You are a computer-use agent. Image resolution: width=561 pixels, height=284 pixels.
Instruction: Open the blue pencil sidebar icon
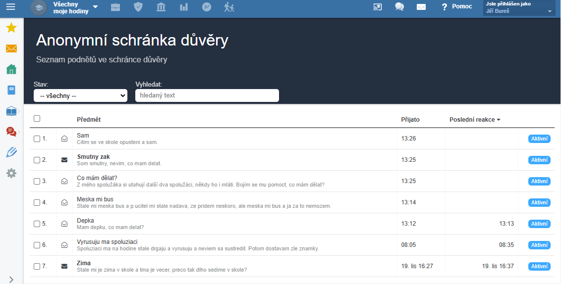click(11, 152)
